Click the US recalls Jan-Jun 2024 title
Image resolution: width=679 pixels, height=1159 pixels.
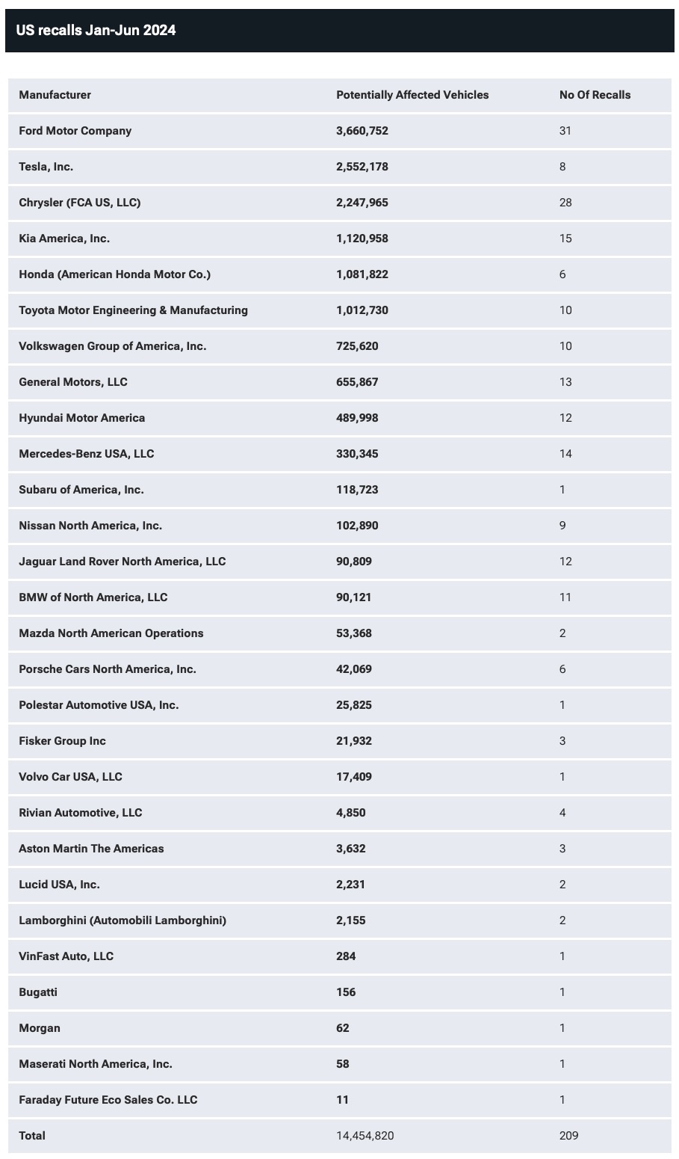point(96,31)
